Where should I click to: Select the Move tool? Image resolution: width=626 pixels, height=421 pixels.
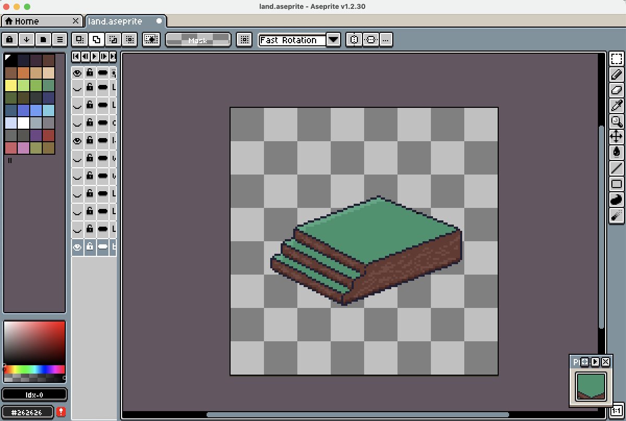pos(617,137)
